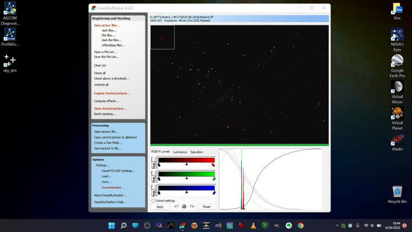This screenshot has height=232, width=412.
Task: Click Uncheck all
Action: point(101,85)
